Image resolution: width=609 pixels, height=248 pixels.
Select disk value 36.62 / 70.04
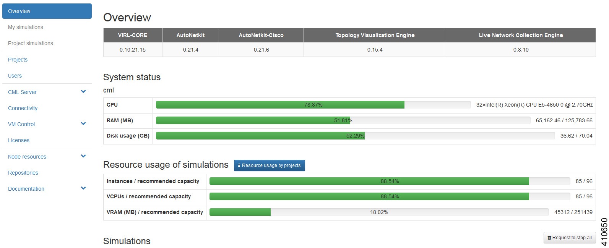tap(576, 136)
